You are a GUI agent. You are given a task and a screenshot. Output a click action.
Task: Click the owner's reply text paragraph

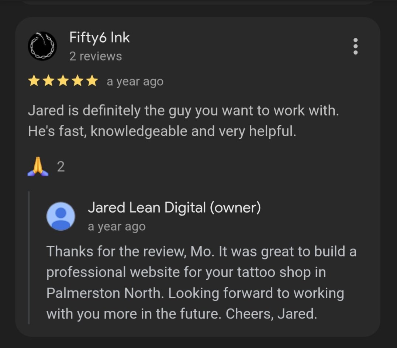coord(201,283)
